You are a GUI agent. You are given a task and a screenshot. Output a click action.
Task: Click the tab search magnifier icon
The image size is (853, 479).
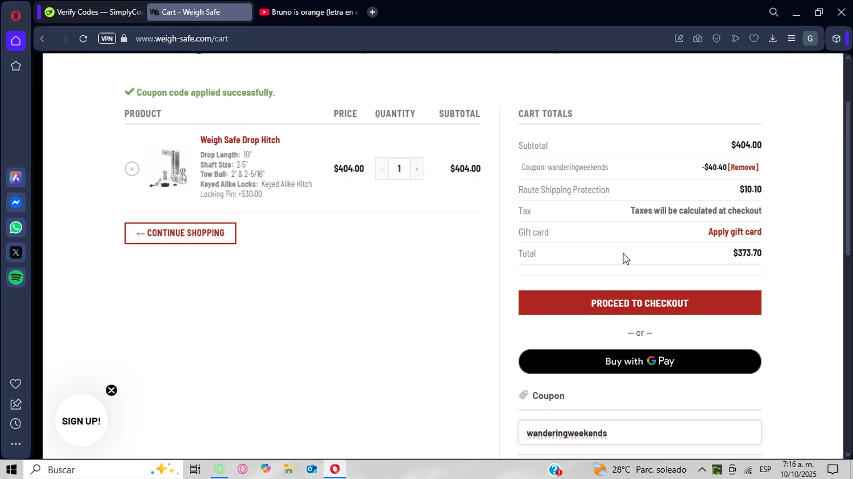coord(774,12)
